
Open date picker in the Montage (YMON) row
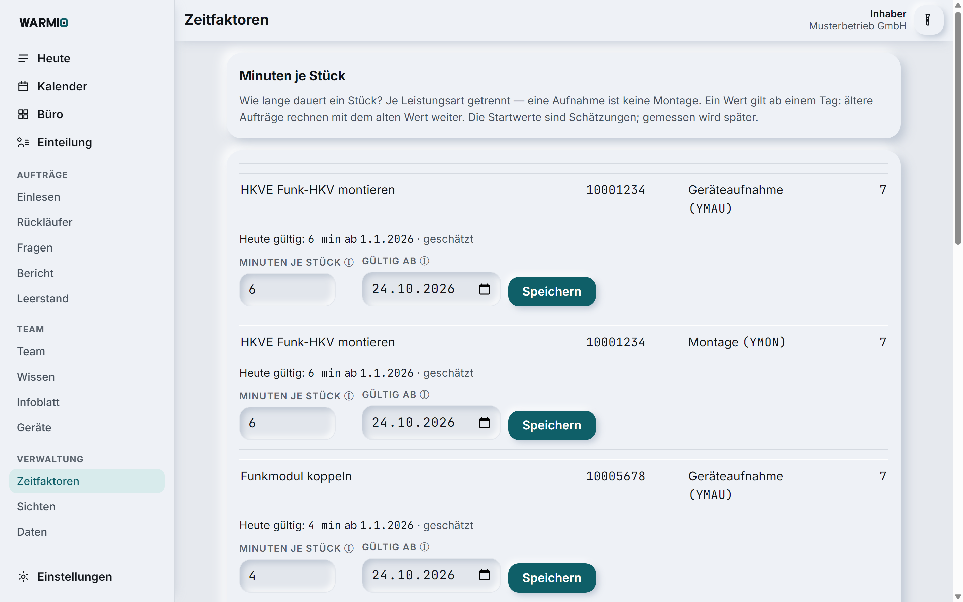[484, 423]
